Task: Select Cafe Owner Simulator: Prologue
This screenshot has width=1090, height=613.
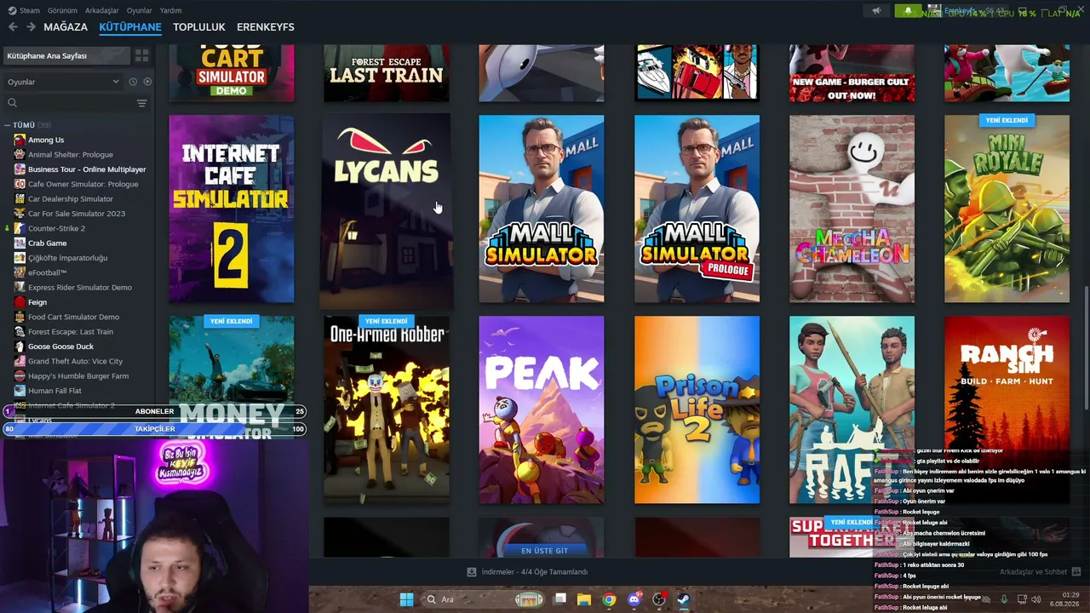Action: 83,184
